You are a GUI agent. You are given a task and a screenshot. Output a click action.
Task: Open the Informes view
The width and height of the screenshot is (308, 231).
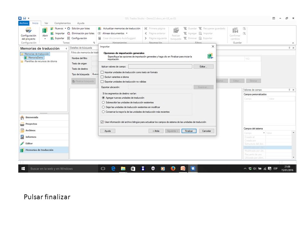click(44, 137)
